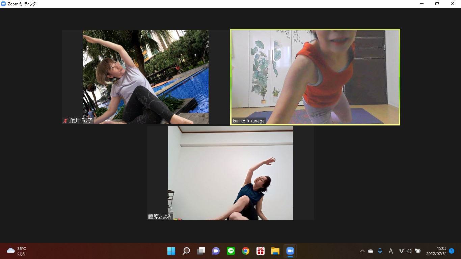Open the weather widget showing 35°C
Viewport: 461px width, 259px height.
17,251
